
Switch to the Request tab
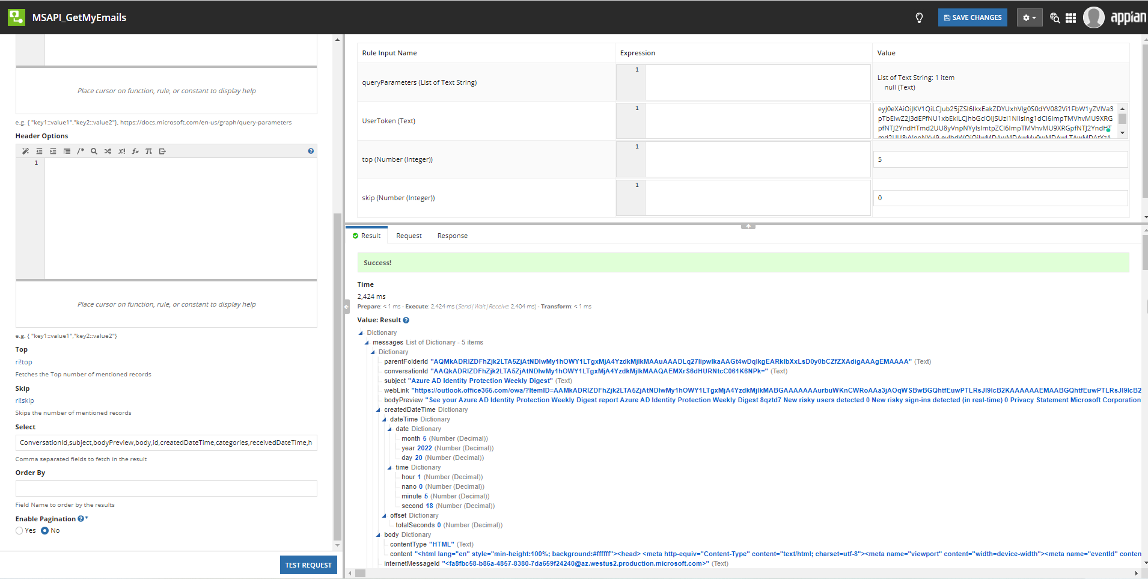click(408, 235)
